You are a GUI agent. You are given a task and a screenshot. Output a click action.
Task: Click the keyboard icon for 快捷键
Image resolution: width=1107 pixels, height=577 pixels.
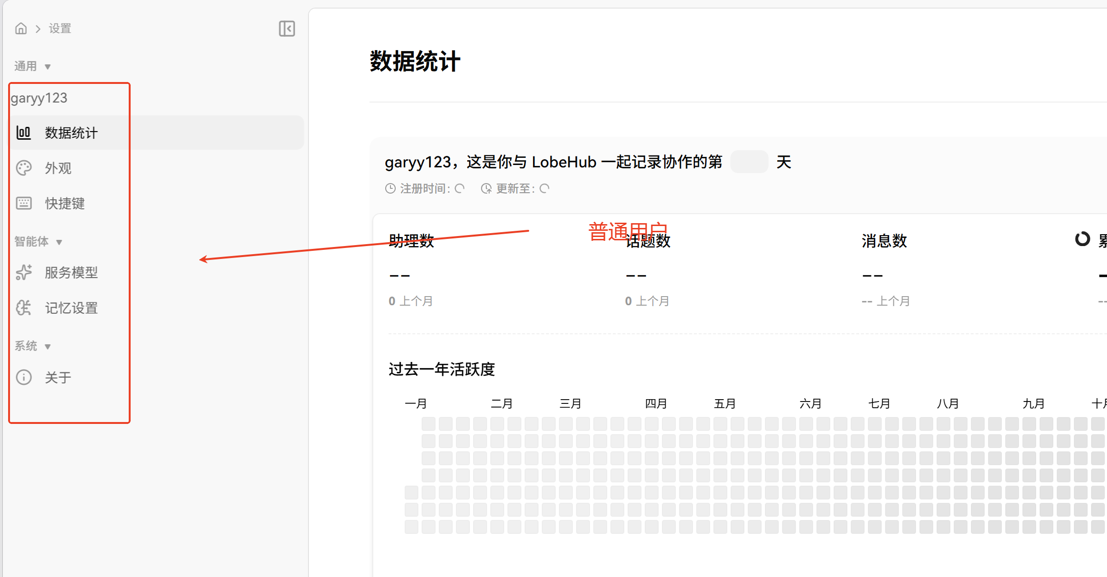click(24, 203)
